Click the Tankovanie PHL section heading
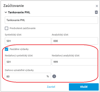The height and width of the screenshot is (92, 100). pyautogui.click(x=19, y=12)
